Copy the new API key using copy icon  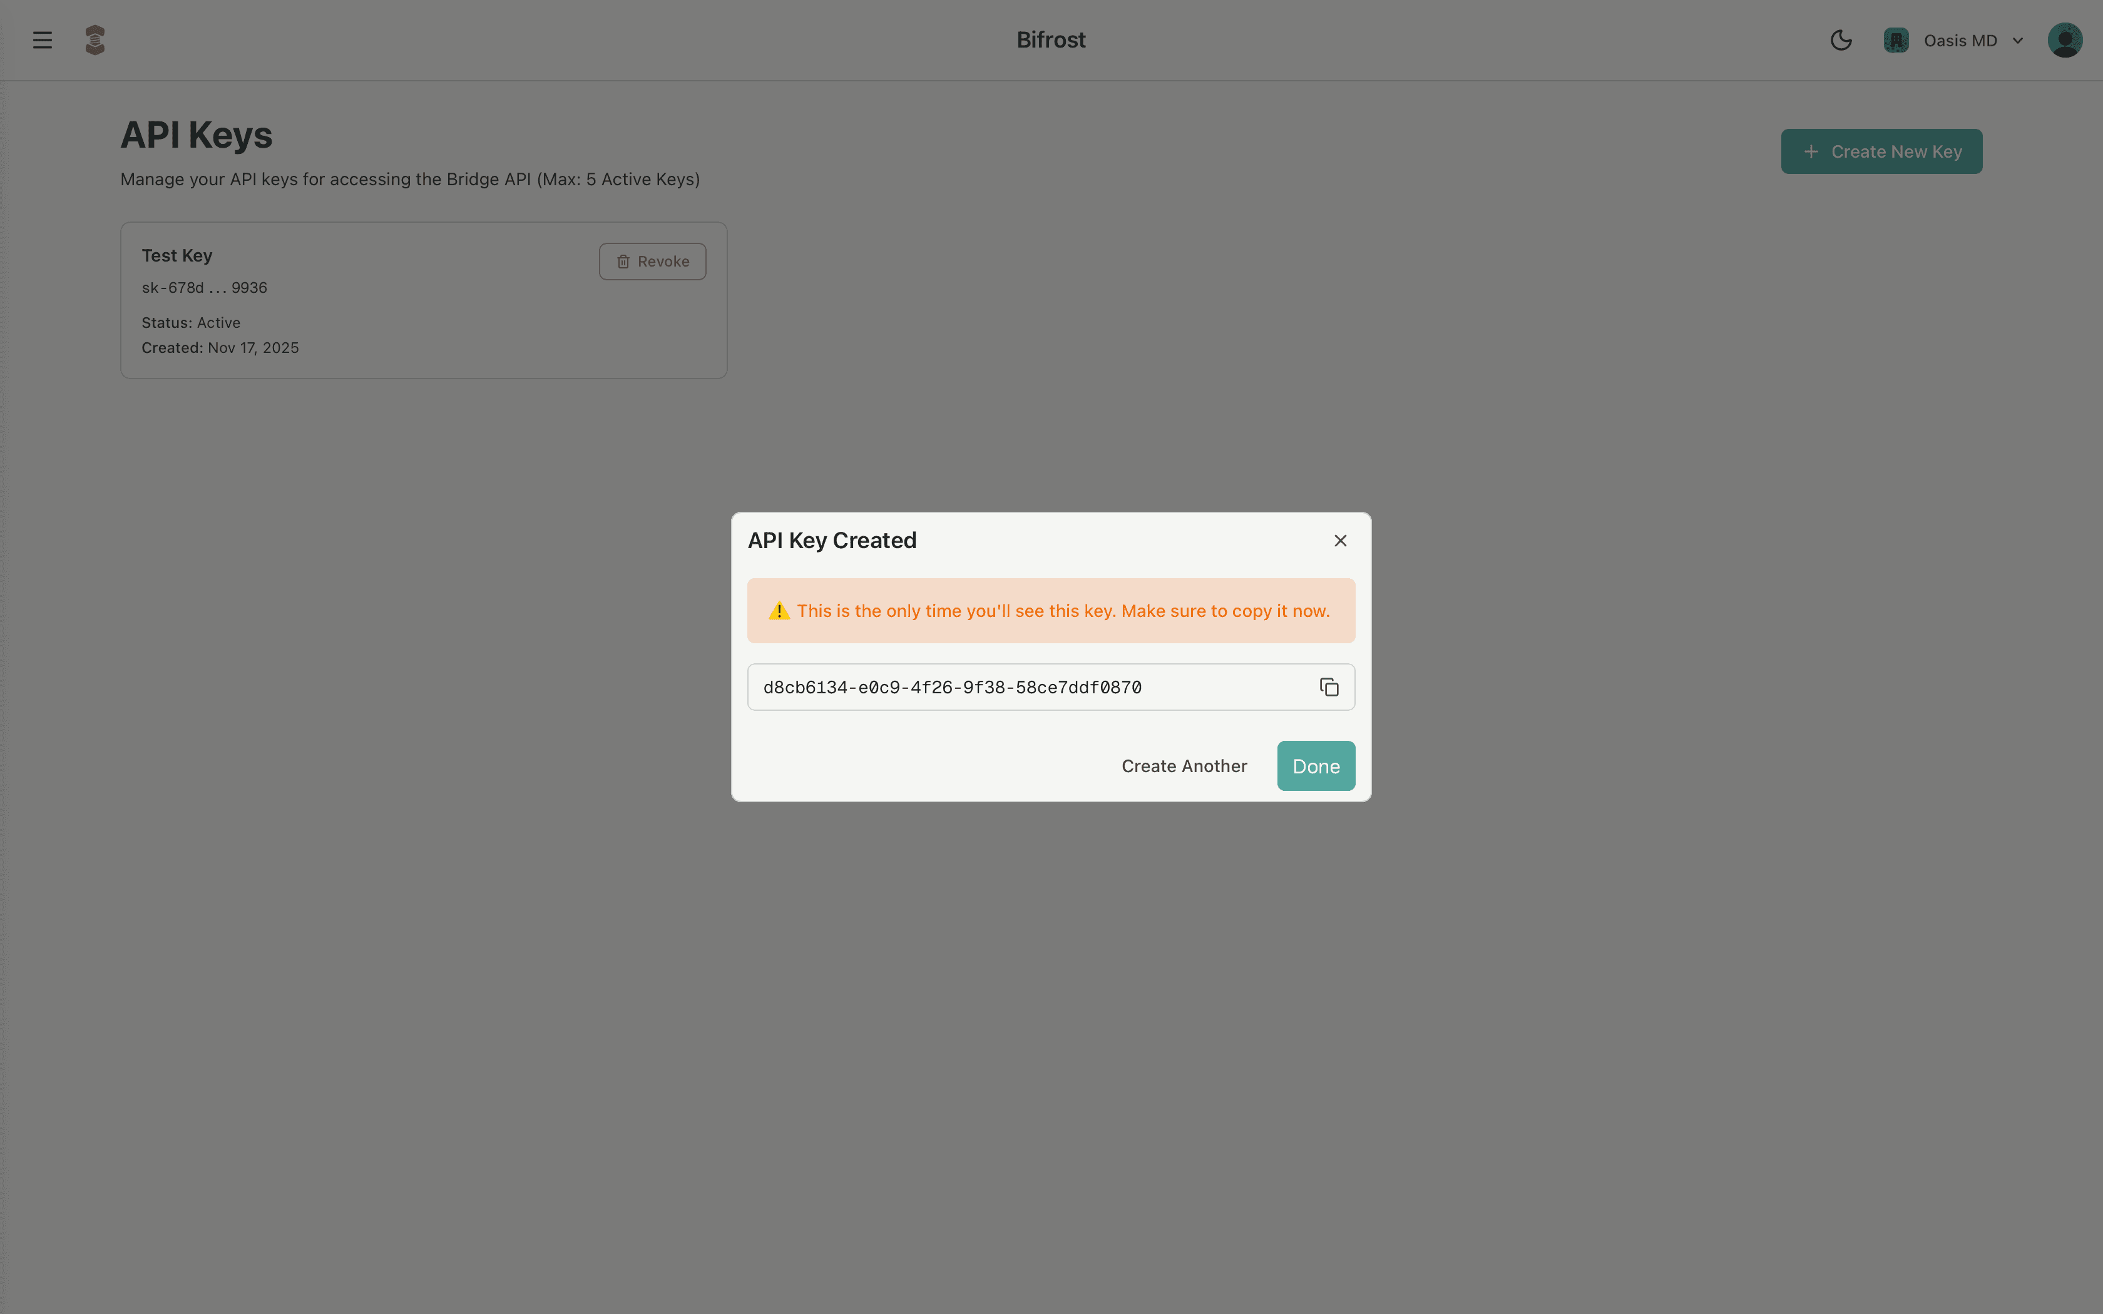coord(1328,686)
